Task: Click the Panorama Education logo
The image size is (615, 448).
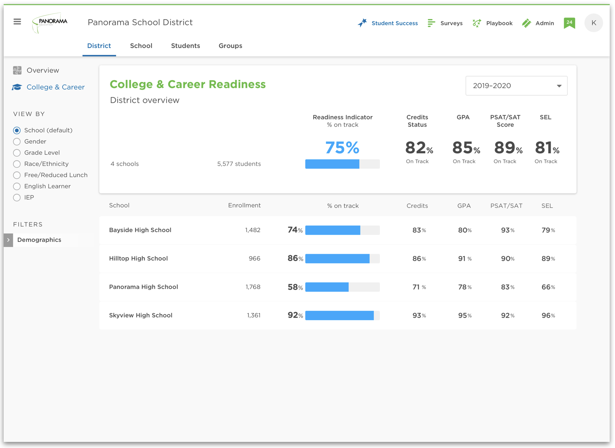Action: pos(50,23)
